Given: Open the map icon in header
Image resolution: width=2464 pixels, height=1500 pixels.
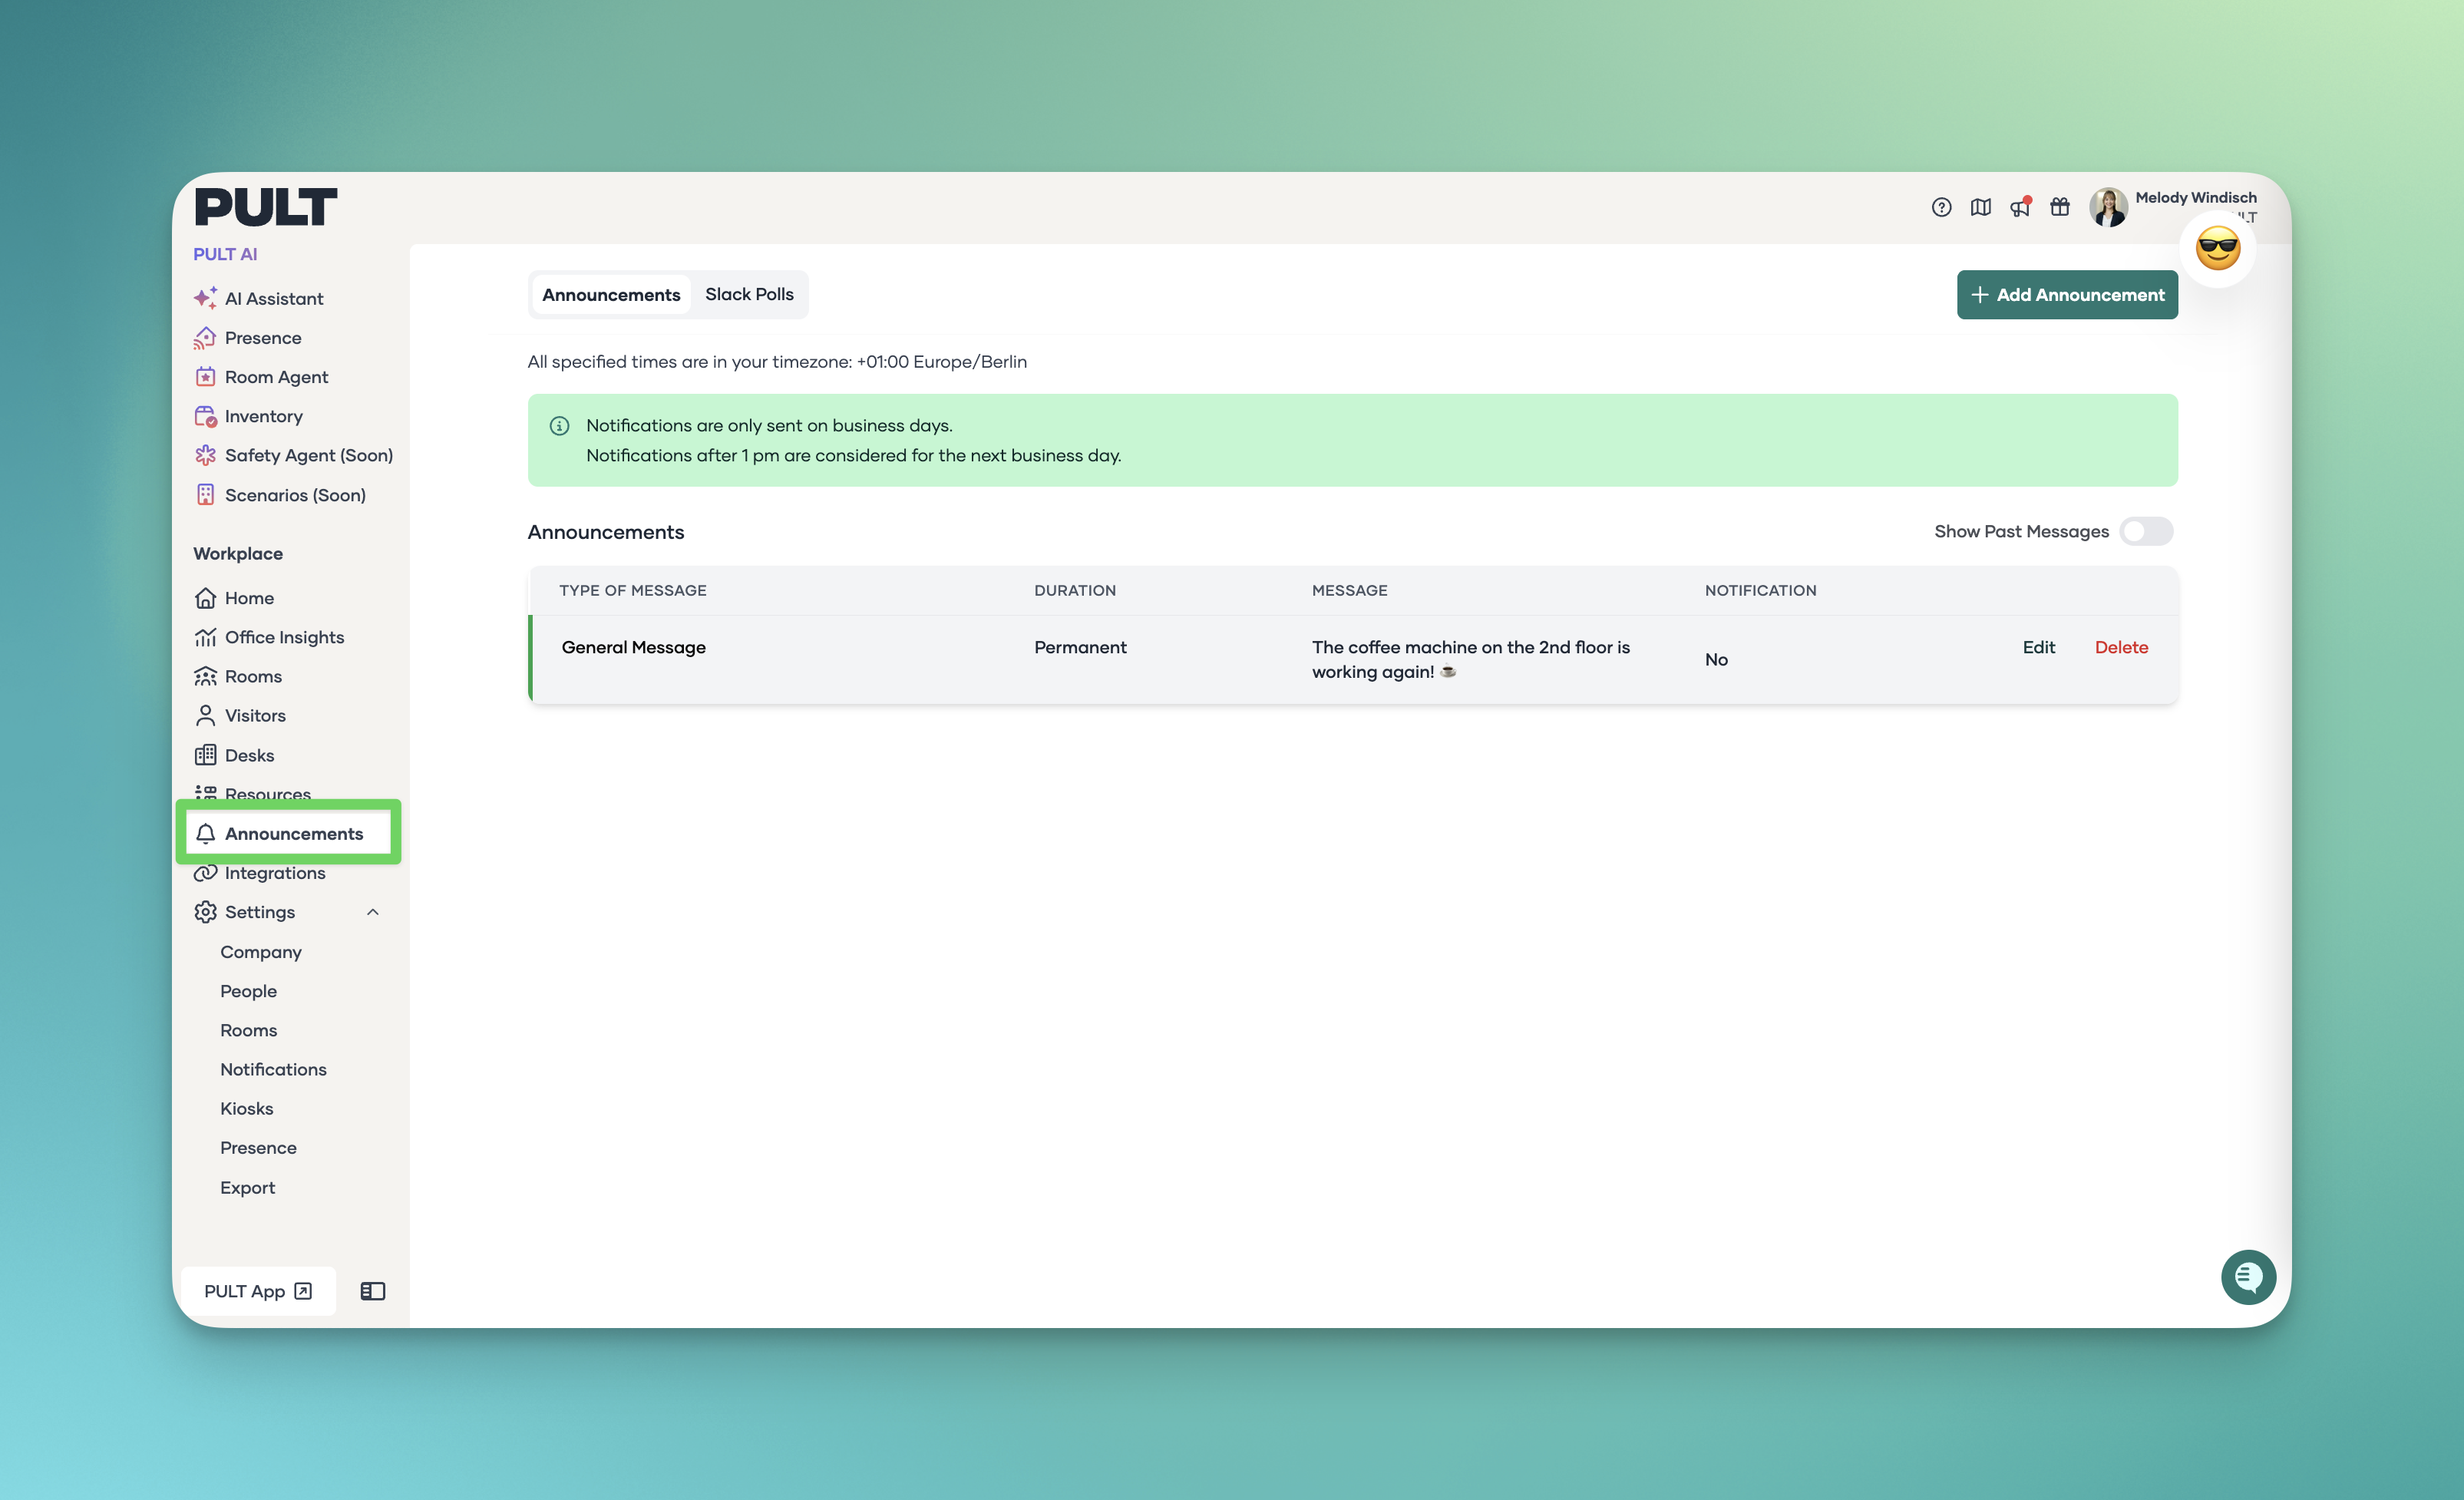Looking at the screenshot, I should coord(1980,207).
